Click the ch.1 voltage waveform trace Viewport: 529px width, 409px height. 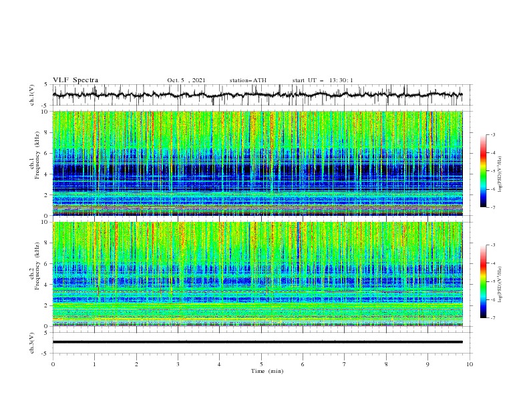[x=257, y=95]
